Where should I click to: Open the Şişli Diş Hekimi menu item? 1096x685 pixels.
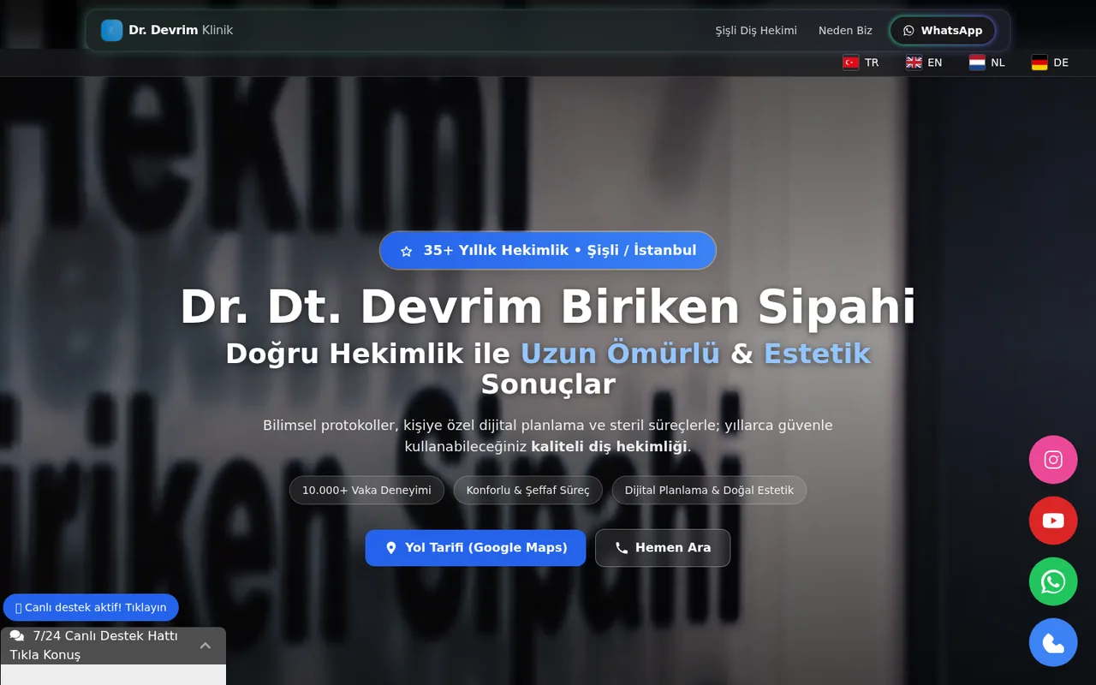pos(756,31)
